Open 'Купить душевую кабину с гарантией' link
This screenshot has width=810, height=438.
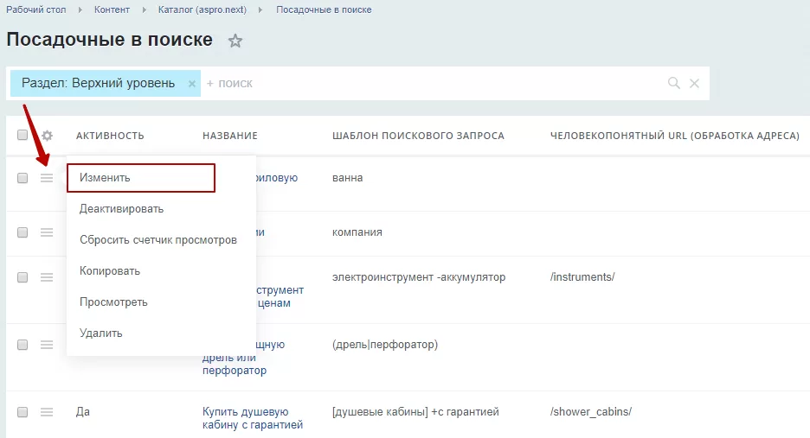click(x=253, y=418)
